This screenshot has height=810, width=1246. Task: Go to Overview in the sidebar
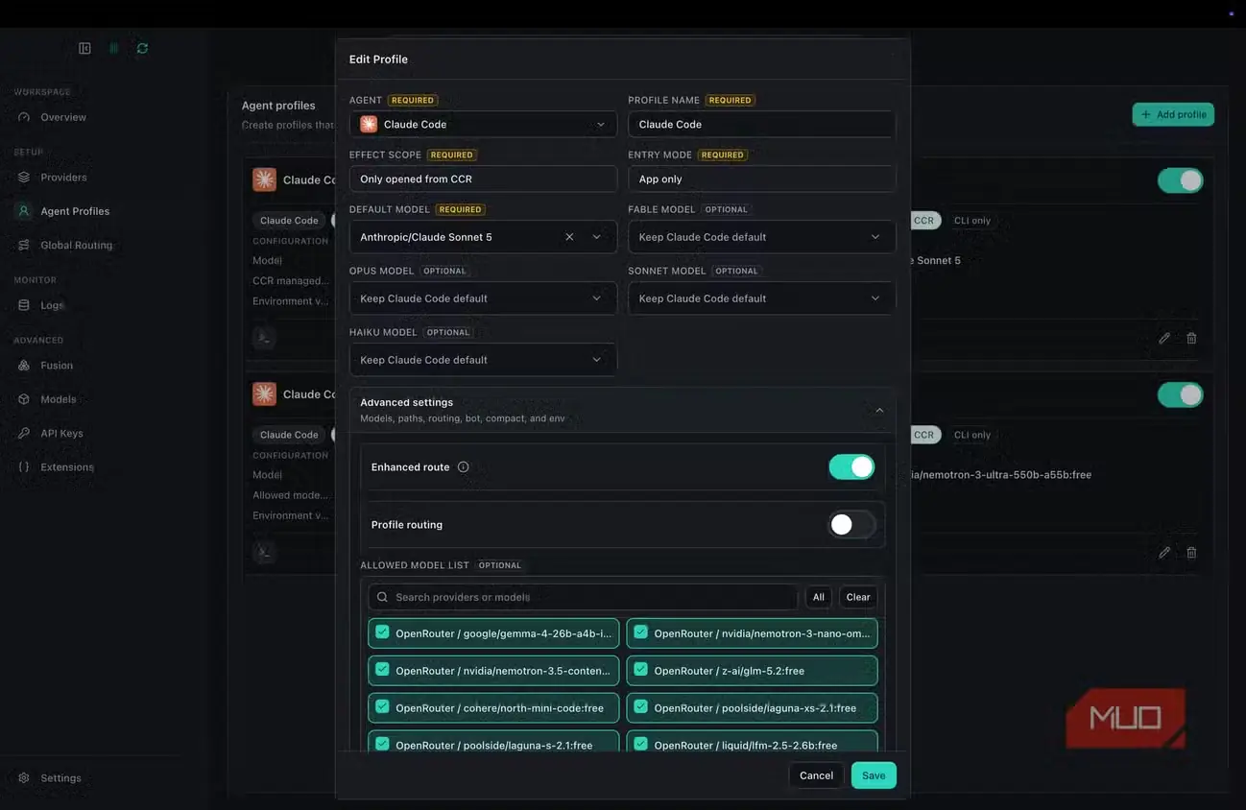click(x=63, y=117)
